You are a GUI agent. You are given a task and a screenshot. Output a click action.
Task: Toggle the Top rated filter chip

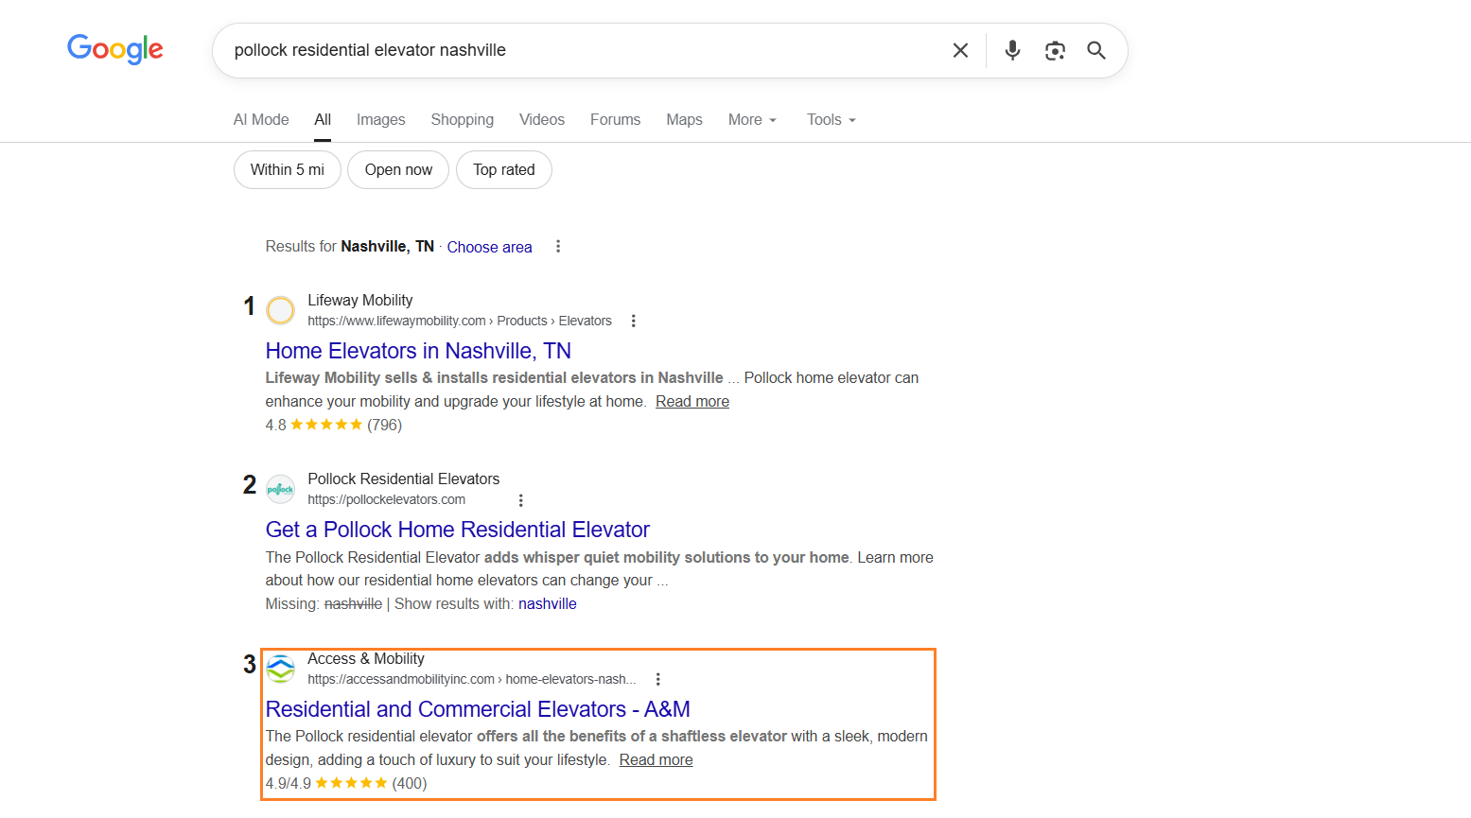tap(504, 170)
